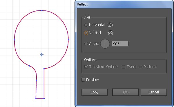The height and width of the screenshot is (107, 174).
Task: Click the 90° angle input field
Action: [x=120, y=44]
